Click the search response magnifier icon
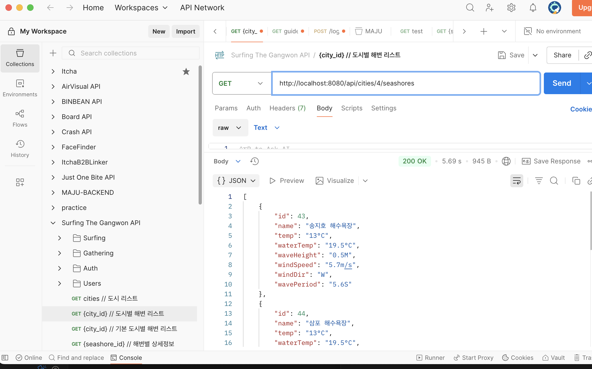592x369 pixels. tap(554, 181)
